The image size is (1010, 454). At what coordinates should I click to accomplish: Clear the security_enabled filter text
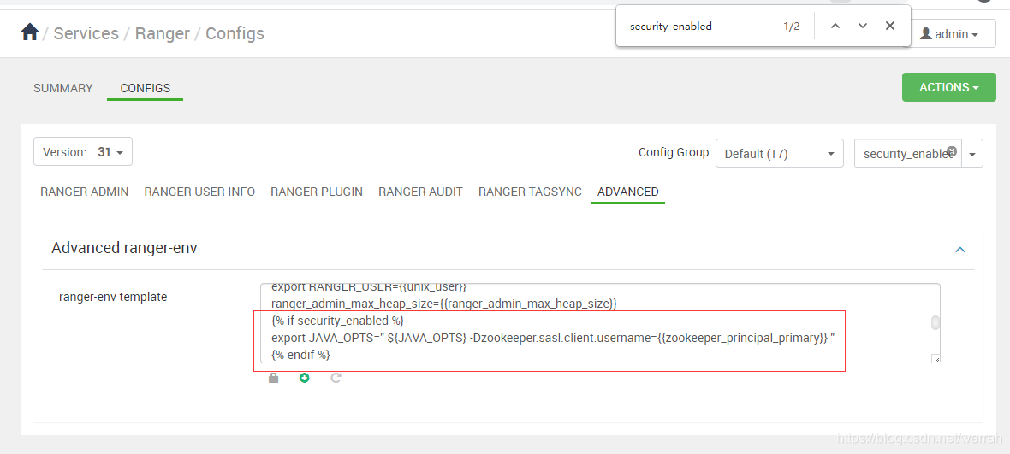pos(952,152)
